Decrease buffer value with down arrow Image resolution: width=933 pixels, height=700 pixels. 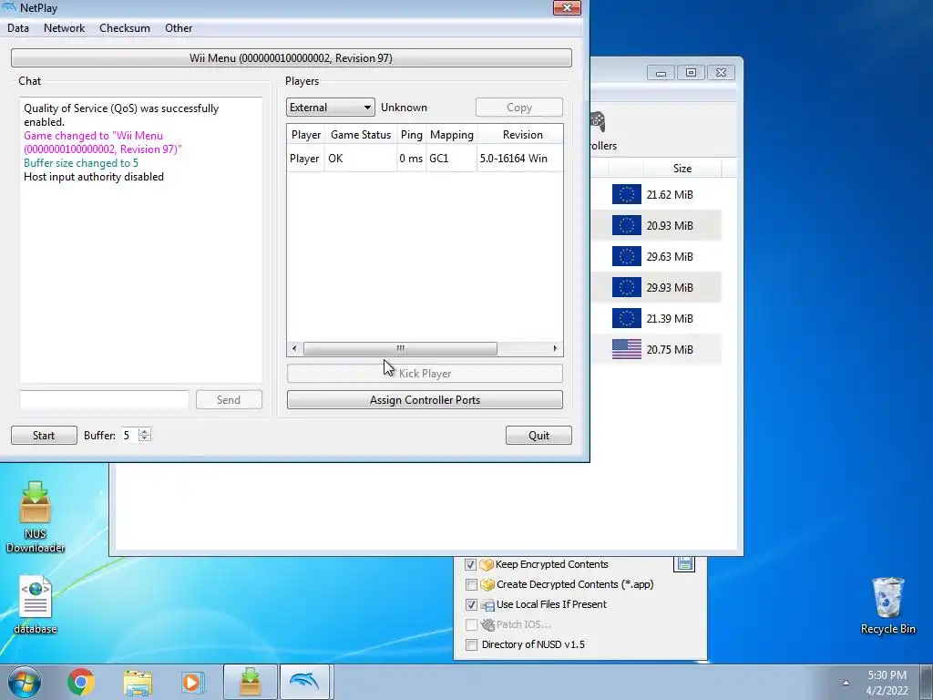pyautogui.click(x=145, y=439)
